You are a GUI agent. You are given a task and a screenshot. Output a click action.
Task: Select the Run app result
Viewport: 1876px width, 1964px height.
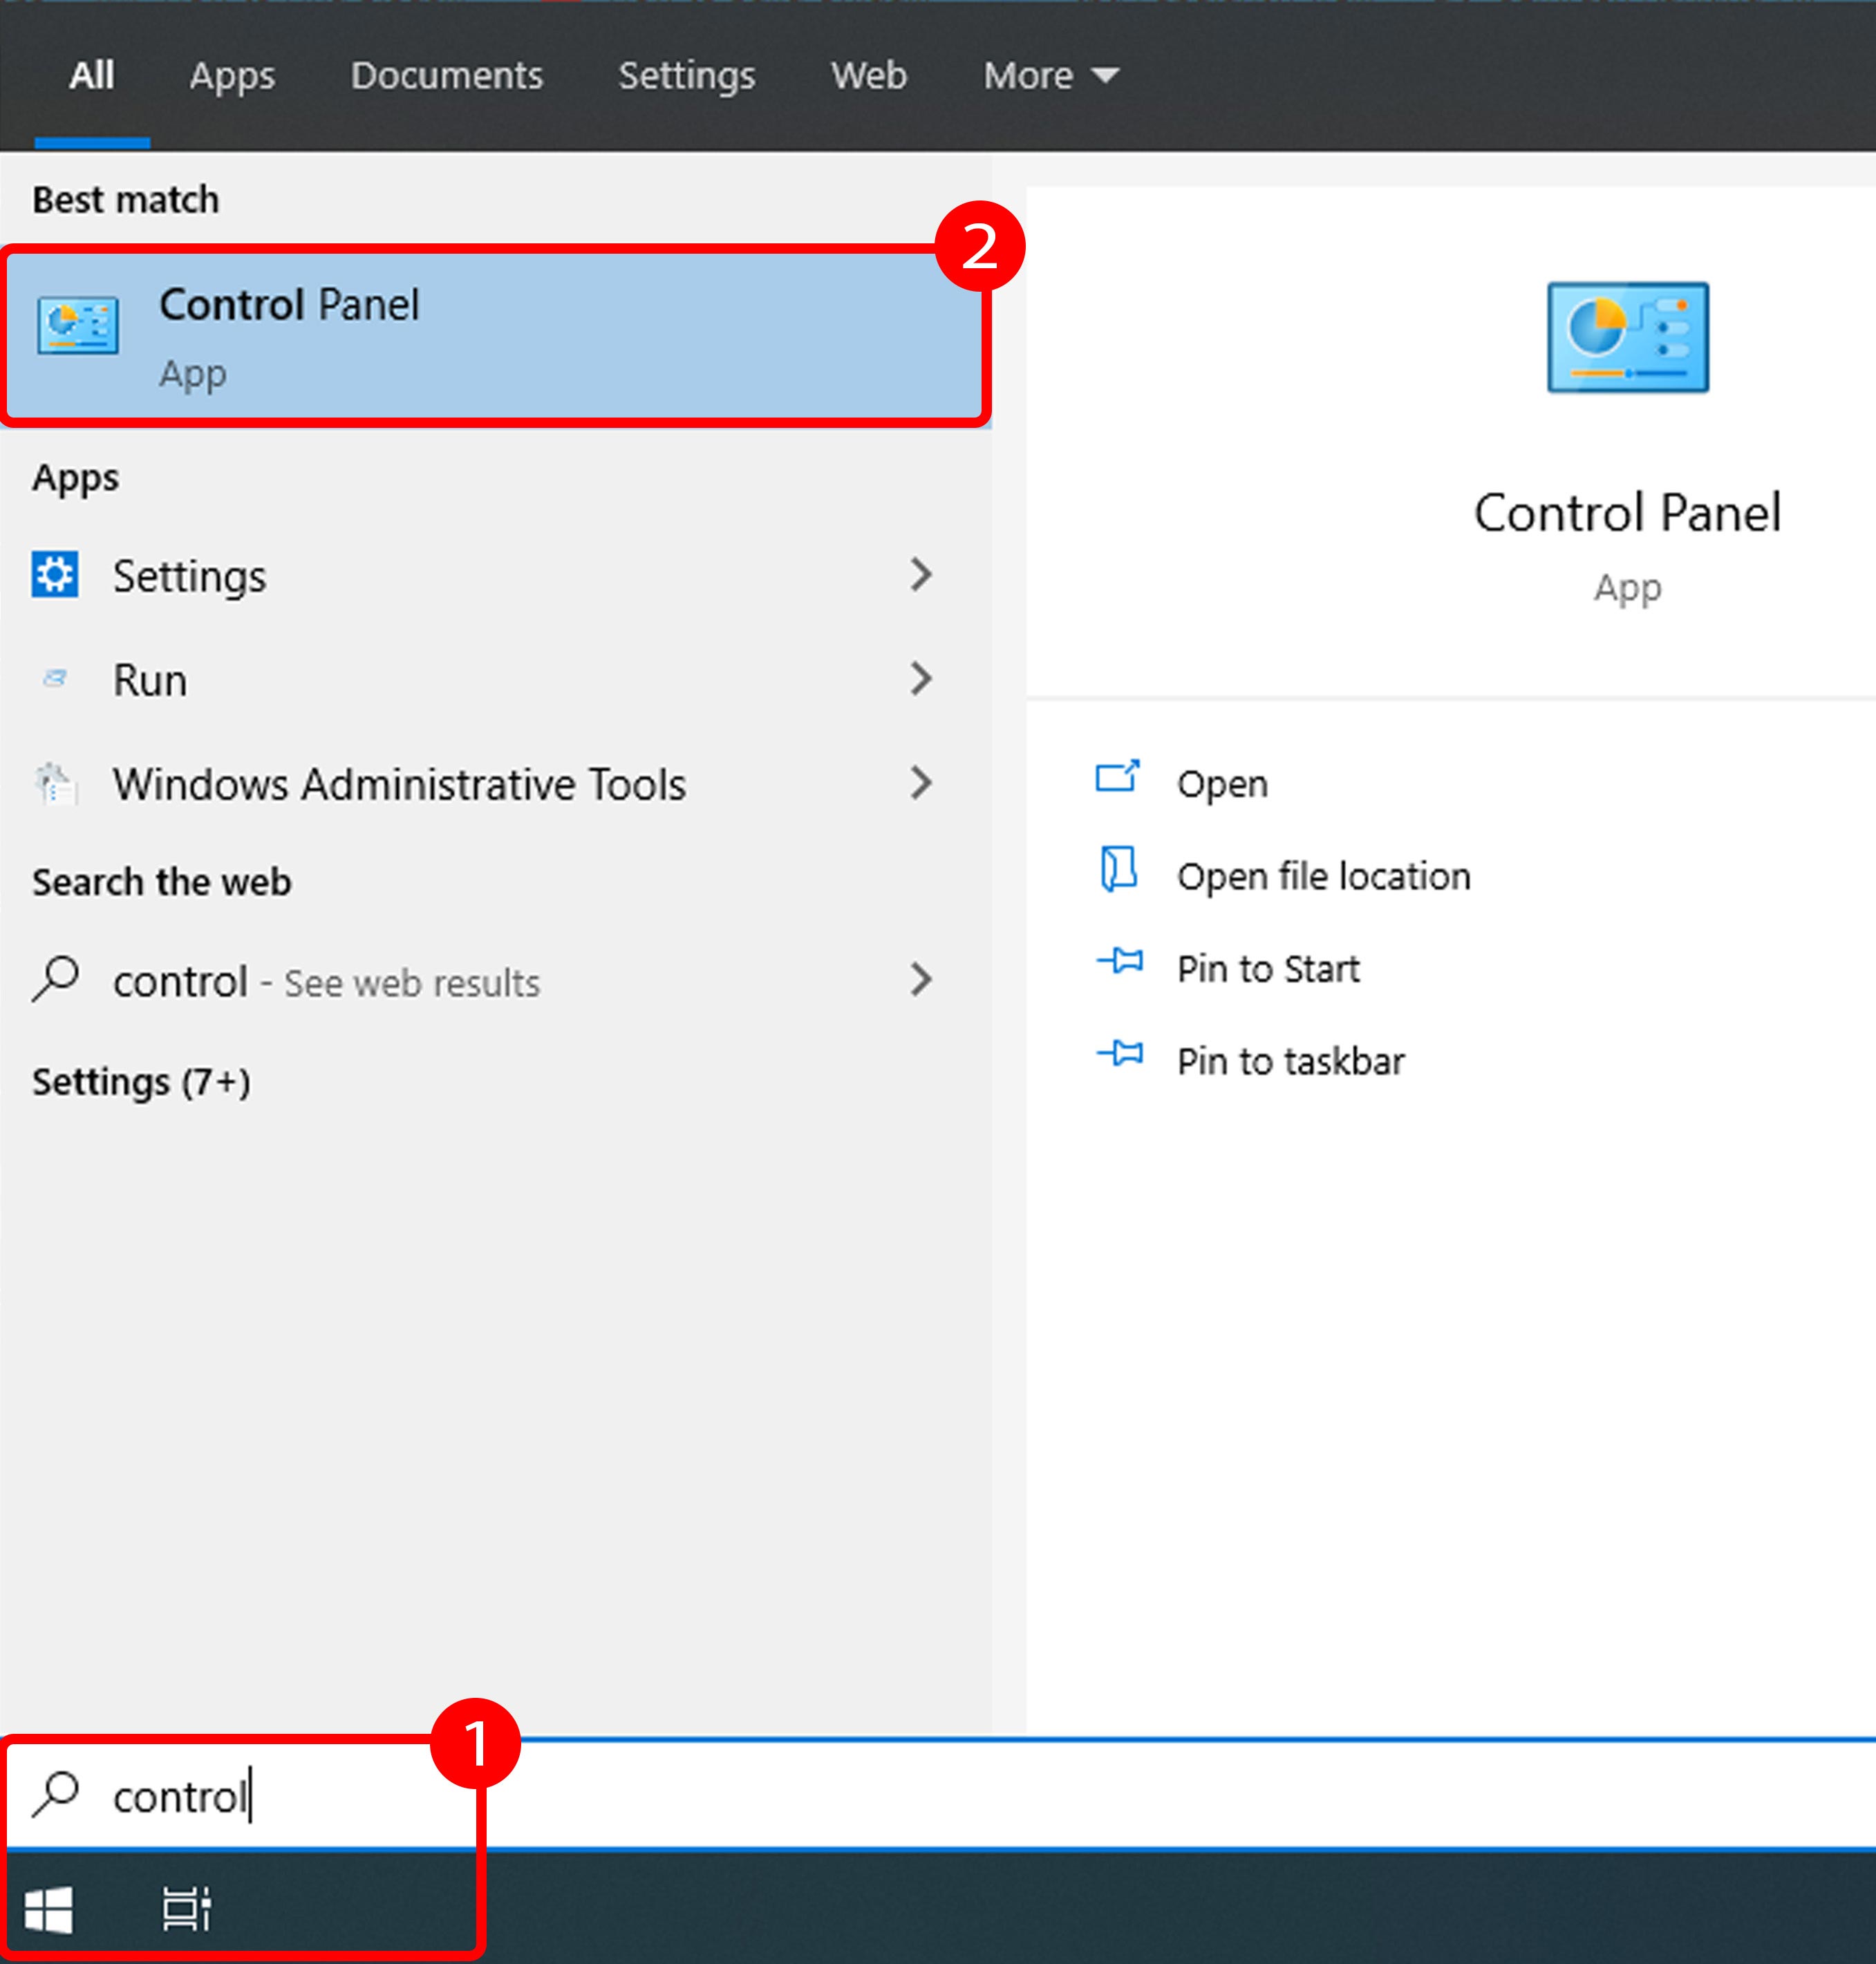point(495,679)
